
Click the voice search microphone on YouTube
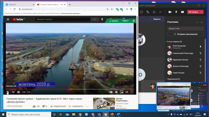(x=102, y=19)
